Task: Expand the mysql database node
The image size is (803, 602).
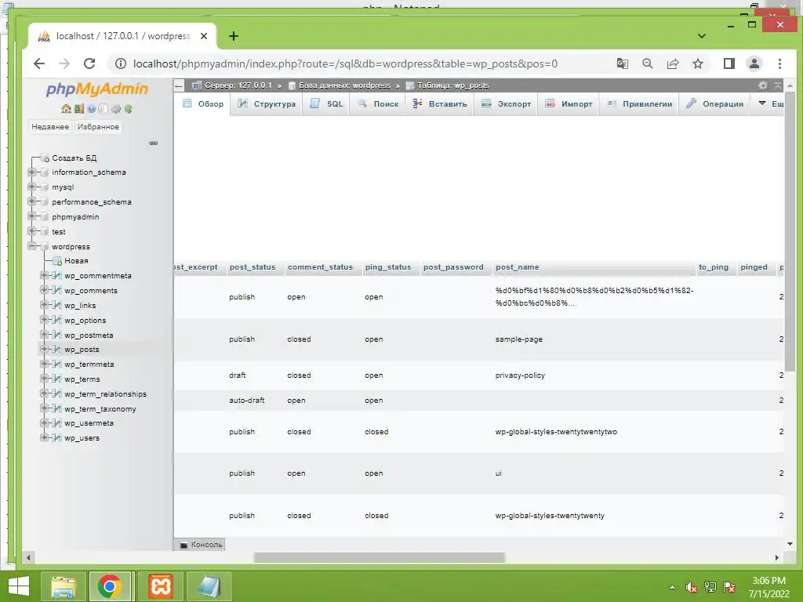Action: [31, 187]
